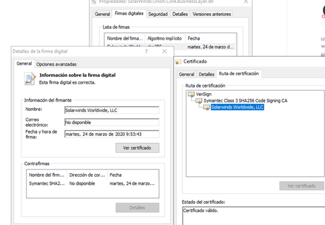The image size is (325, 225).
Task: Select Ruta de certificación tab
Action: (x=239, y=73)
